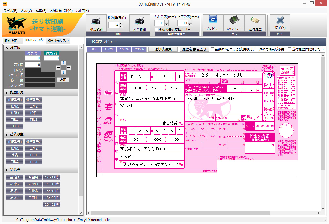Click preview horizontal scrollbar right arrow
This screenshot has width=329, height=224.
[x=319, y=213]
